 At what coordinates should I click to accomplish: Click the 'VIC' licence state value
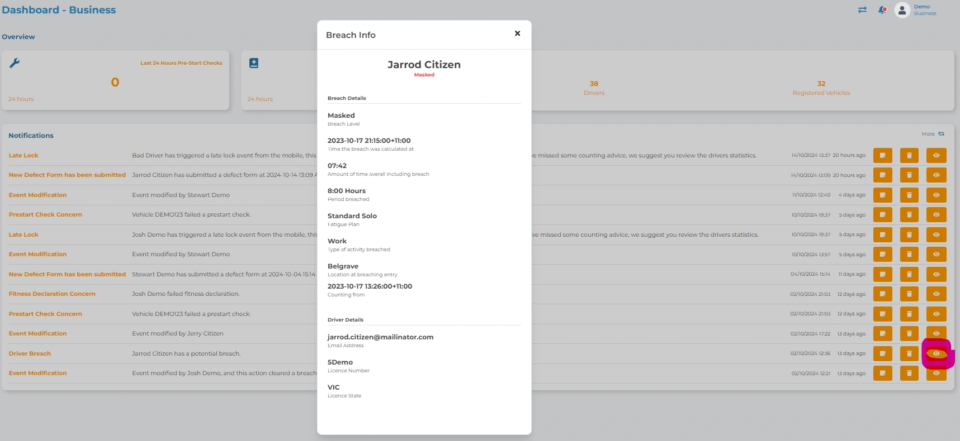[334, 387]
